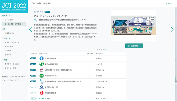
Task: Star the 首都高速道路 row in the list
Action: pos(90,81)
